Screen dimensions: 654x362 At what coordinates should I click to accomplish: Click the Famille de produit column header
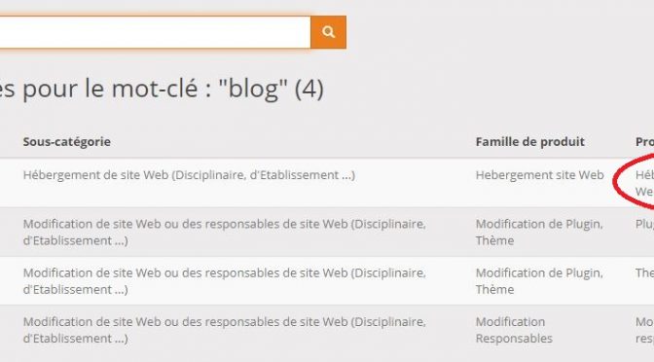coord(530,142)
